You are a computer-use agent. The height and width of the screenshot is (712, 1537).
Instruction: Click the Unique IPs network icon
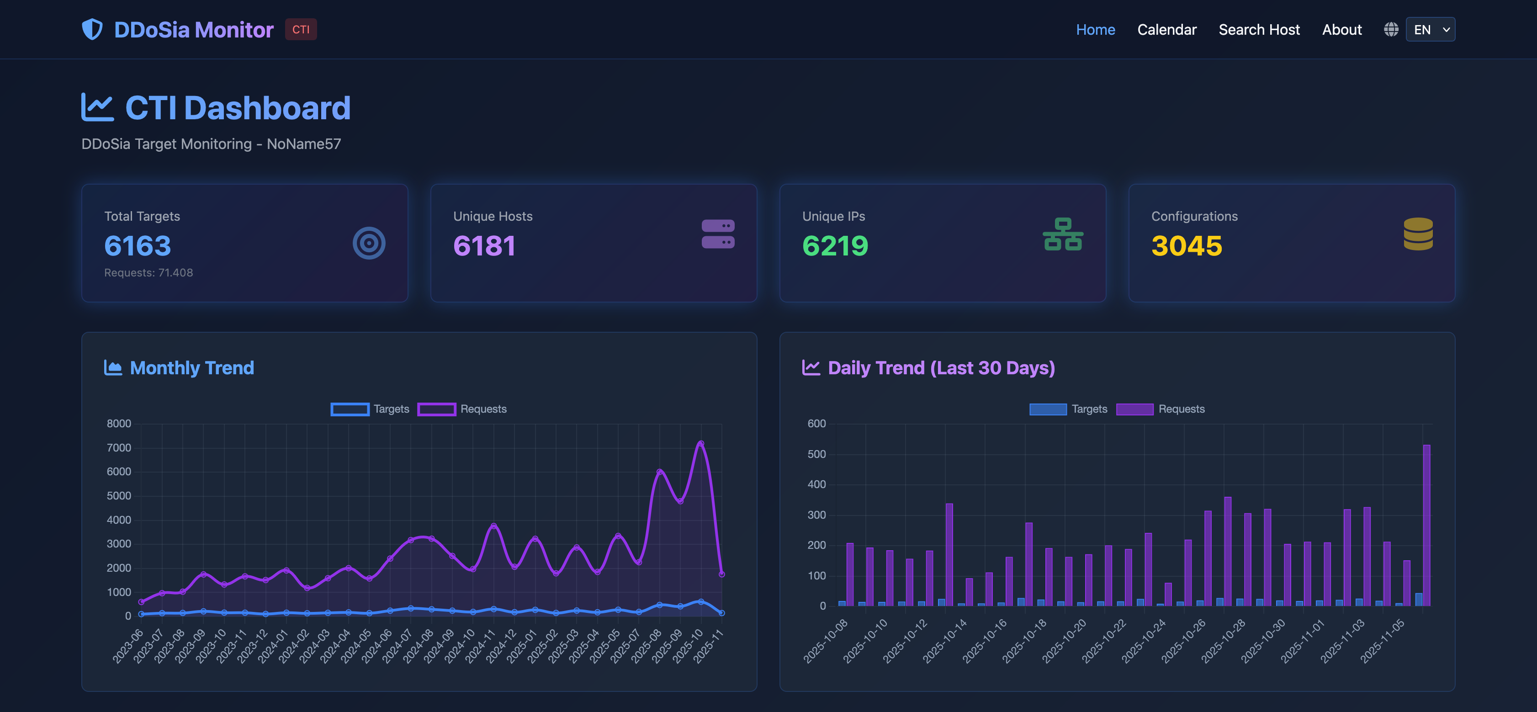pyautogui.click(x=1063, y=234)
